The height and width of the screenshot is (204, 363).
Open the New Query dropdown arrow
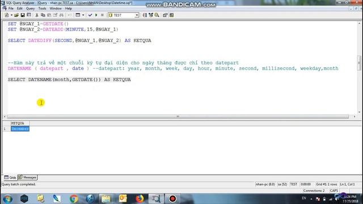click(x=11, y=15)
